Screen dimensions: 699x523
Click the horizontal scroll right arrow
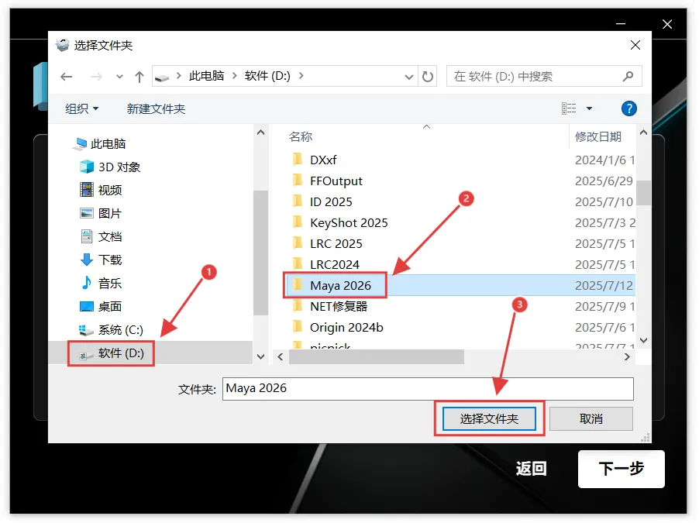pos(627,356)
